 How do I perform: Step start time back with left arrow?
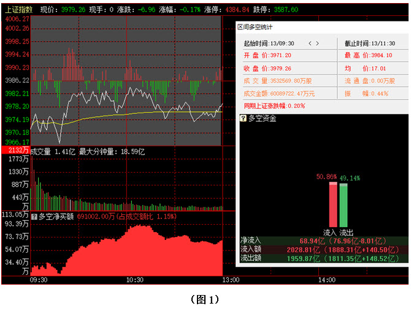[x=310, y=43]
